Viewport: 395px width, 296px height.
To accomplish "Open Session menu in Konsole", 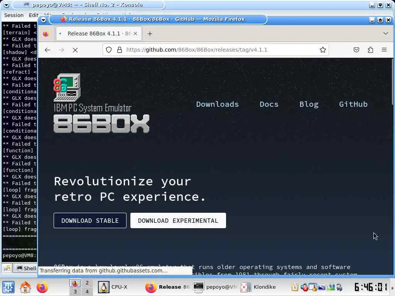I will point(14,15).
